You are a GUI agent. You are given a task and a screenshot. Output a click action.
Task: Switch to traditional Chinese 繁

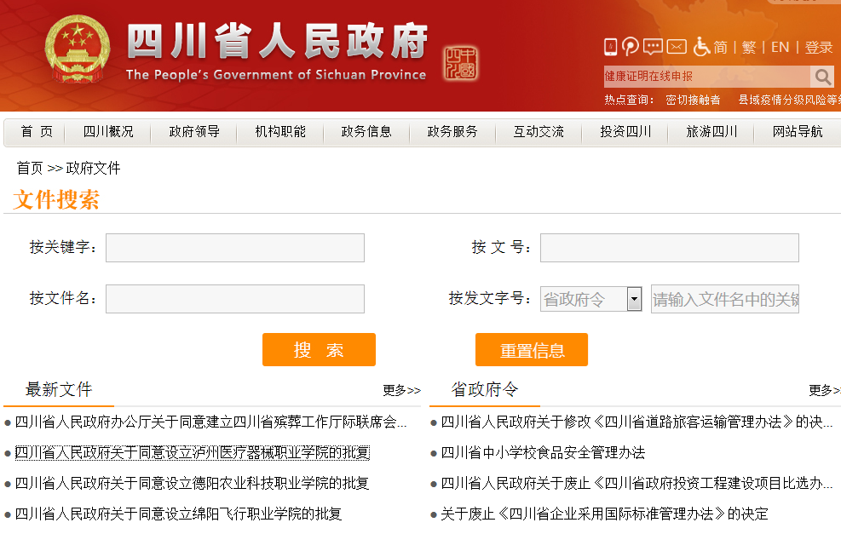749,47
